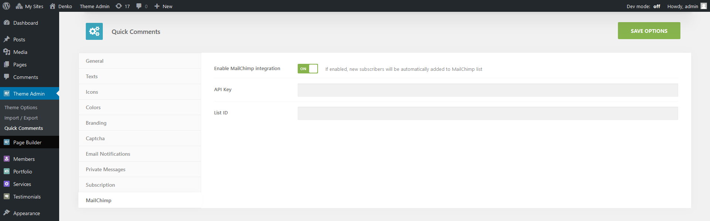The image size is (710, 221).
Task: Click the plus New icon
Action: point(157,6)
